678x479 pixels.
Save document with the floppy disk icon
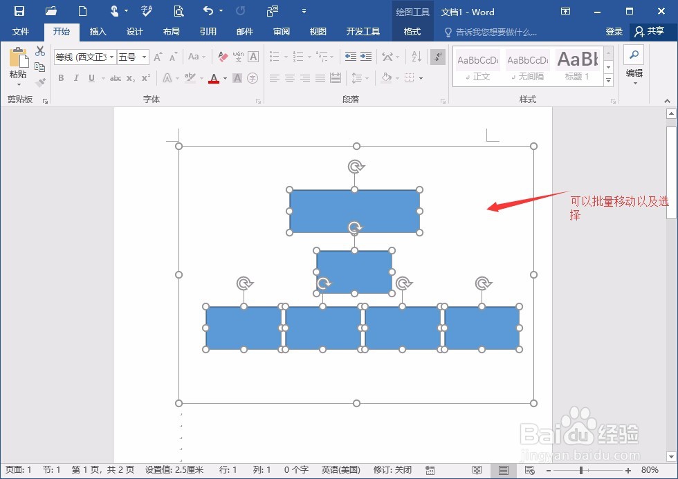(19, 11)
